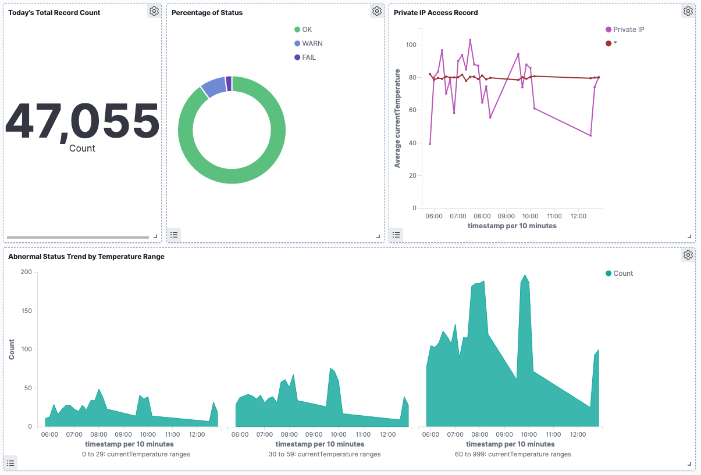Click resize handle of Abnormal Status Trend panel

pyautogui.click(x=689, y=464)
